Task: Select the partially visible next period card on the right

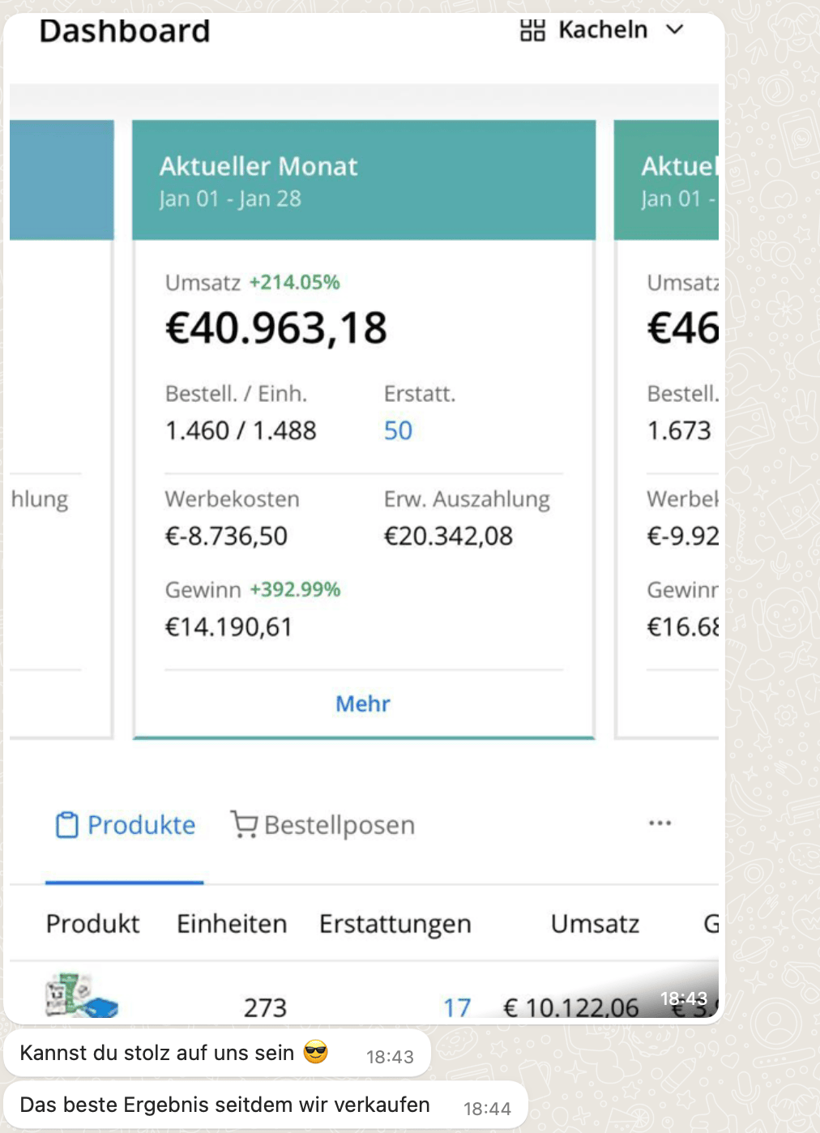Action: point(667,405)
